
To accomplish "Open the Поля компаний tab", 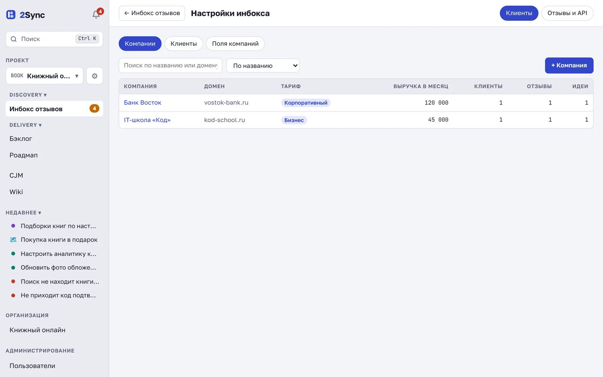I will pos(235,44).
